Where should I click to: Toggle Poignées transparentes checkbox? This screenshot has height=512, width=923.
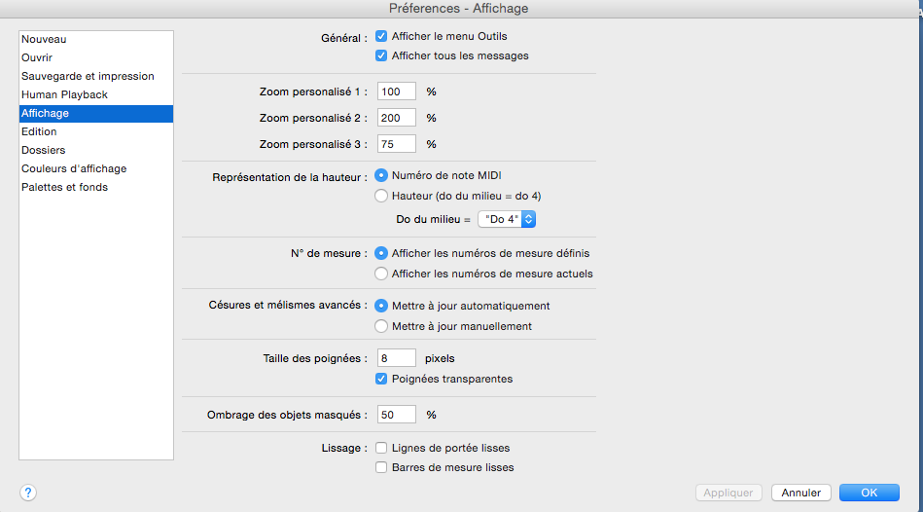pos(381,379)
